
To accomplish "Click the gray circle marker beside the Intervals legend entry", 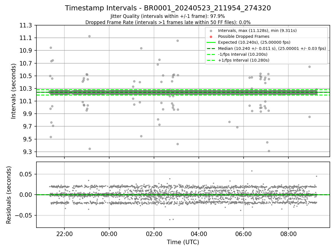I will pos(211,31).
